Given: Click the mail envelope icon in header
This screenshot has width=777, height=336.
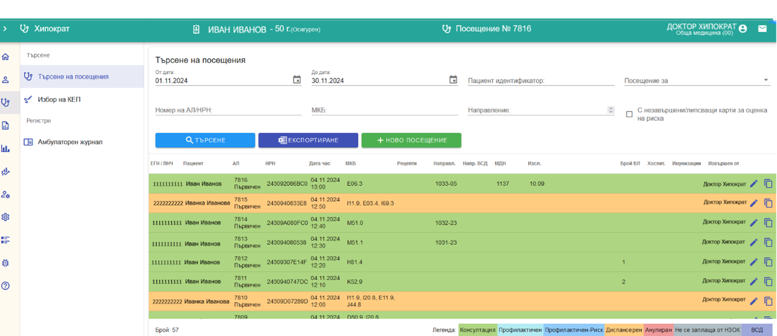Looking at the screenshot, I should click(762, 28).
